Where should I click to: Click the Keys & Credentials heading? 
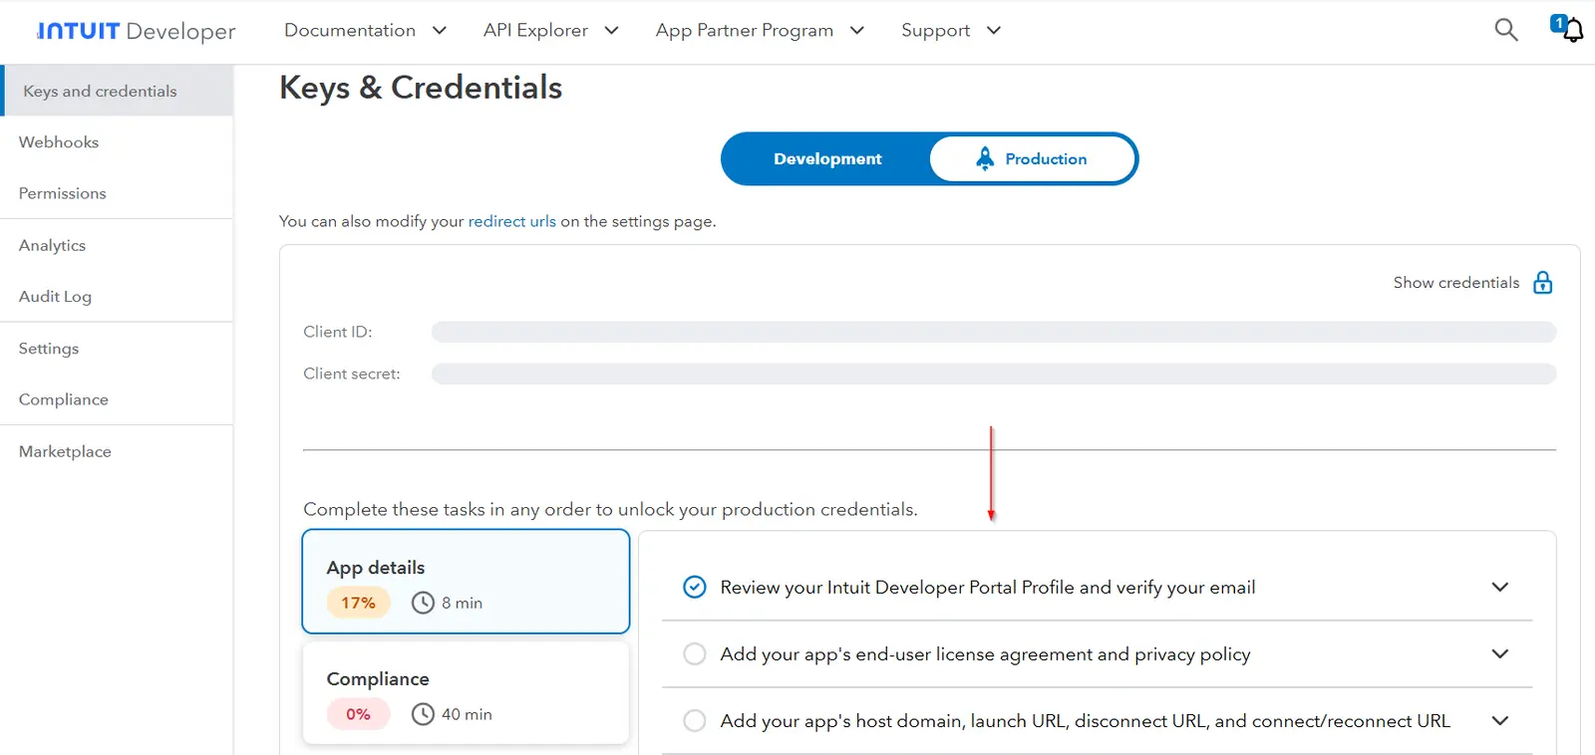(421, 88)
